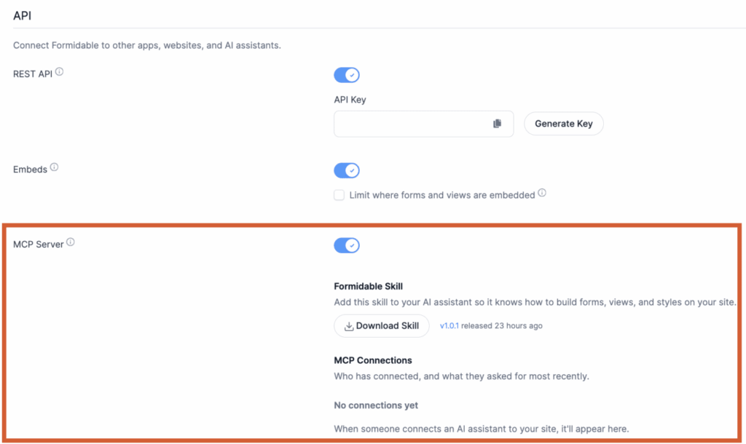The height and width of the screenshot is (444, 746).
Task: Check Limit where forms and views are embedded
Action: pyautogui.click(x=339, y=195)
